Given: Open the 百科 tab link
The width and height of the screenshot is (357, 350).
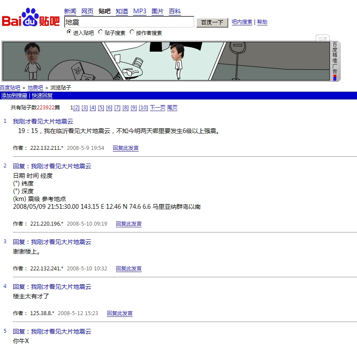Looking at the screenshot, I should tap(175, 11).
